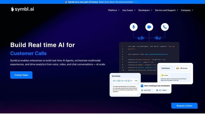Click the '1:30 - 2:00pm' time chip
205x115 pixels.
coord(162,90)
